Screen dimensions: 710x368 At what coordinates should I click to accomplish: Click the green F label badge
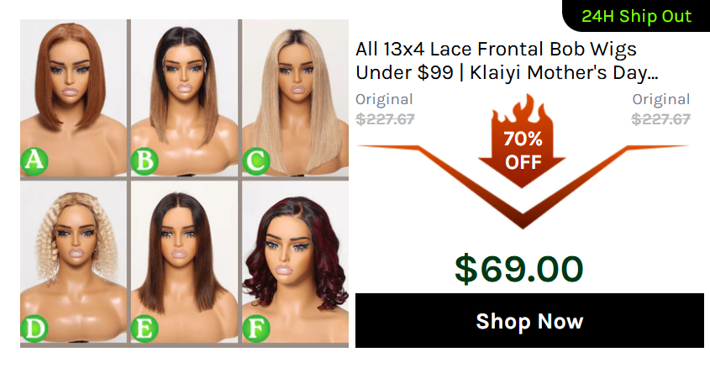255,329
